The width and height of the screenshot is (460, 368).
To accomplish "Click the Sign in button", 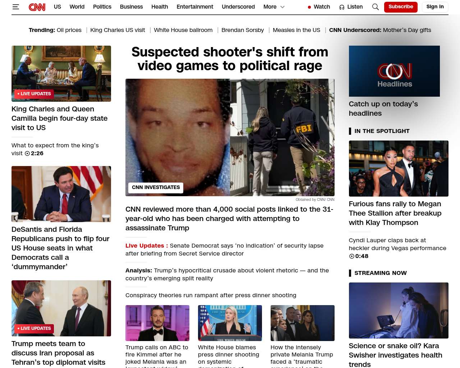I will pos(435,7).
